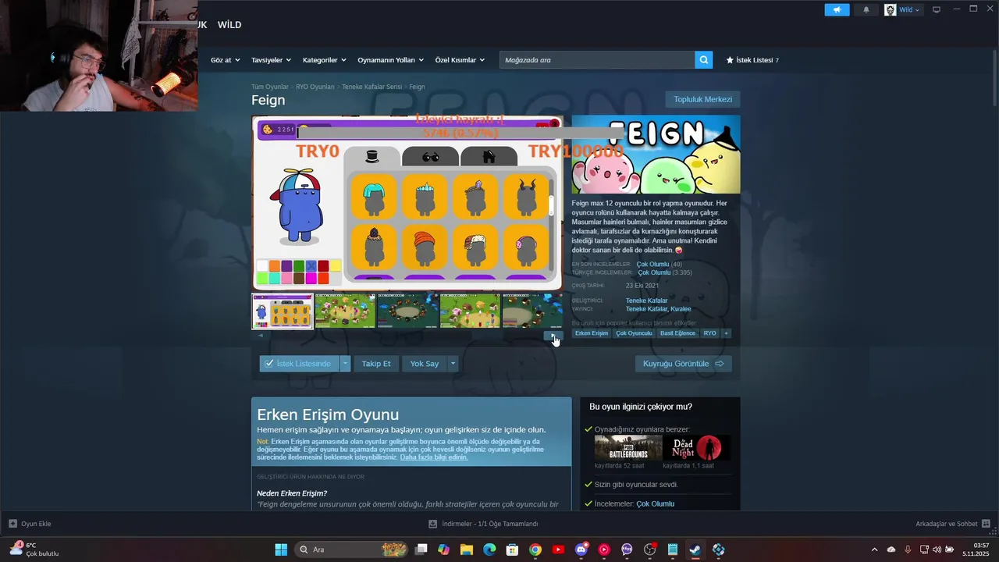
Task: Click the Çok Oyunculu tag
Action: click(634, 333)
